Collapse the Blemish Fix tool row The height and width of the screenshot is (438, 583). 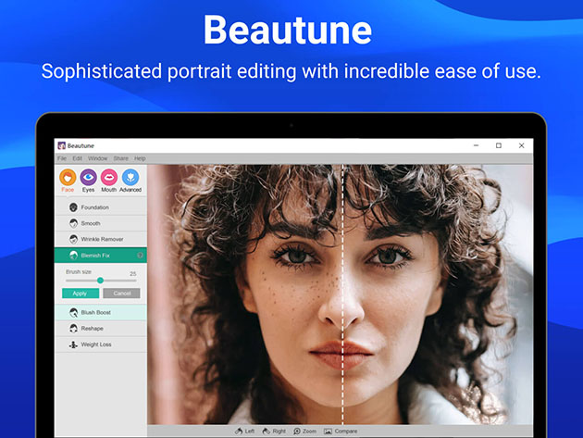point(101,256)
